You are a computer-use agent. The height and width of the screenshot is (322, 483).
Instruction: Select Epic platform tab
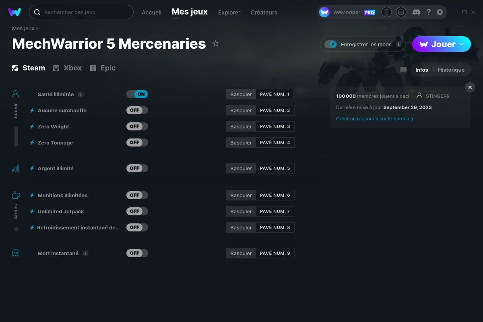(x=103, y=68)
